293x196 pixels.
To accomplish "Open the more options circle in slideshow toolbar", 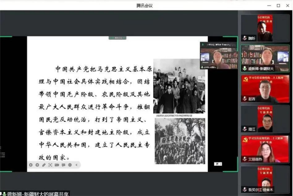I will [x=70, y=165].
